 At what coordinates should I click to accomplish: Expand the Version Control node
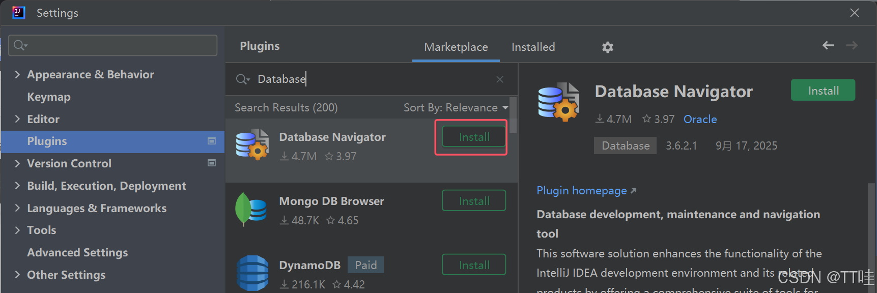[17, 163]
